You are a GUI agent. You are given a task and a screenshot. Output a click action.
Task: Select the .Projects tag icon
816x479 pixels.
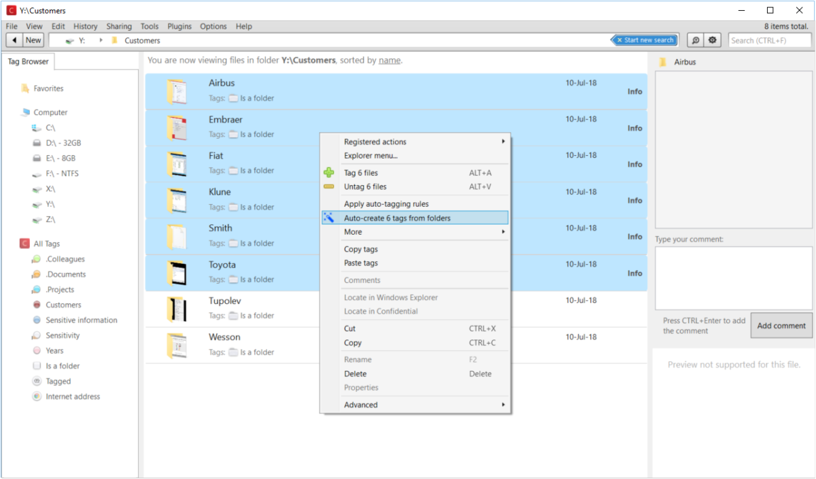pyautogui.click(x=35, y=289)
